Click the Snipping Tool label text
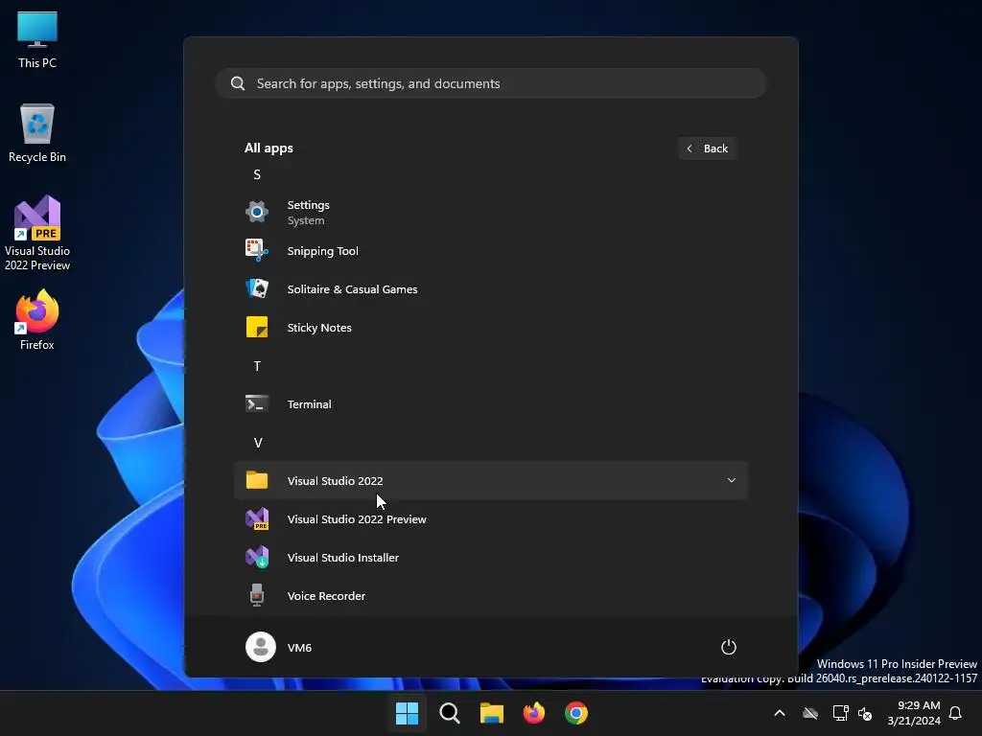 (322, 251)
